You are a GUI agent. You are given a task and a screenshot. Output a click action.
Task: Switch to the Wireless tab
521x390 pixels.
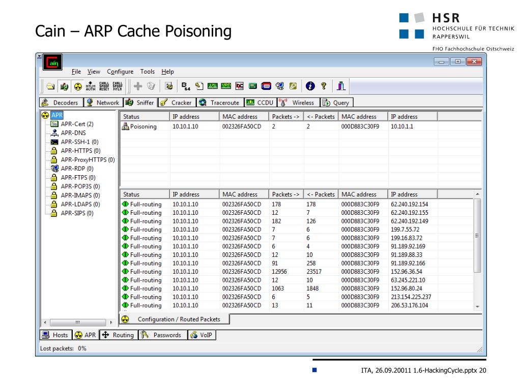[298, 103]
